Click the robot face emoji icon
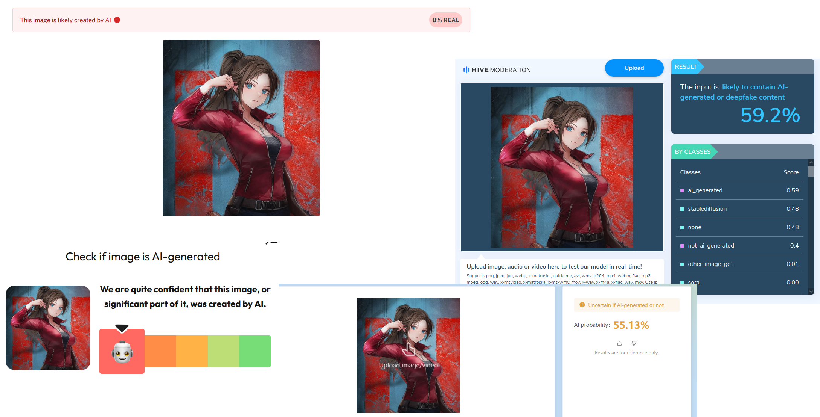This screenshot has width=820, height=417. [122, 352]
